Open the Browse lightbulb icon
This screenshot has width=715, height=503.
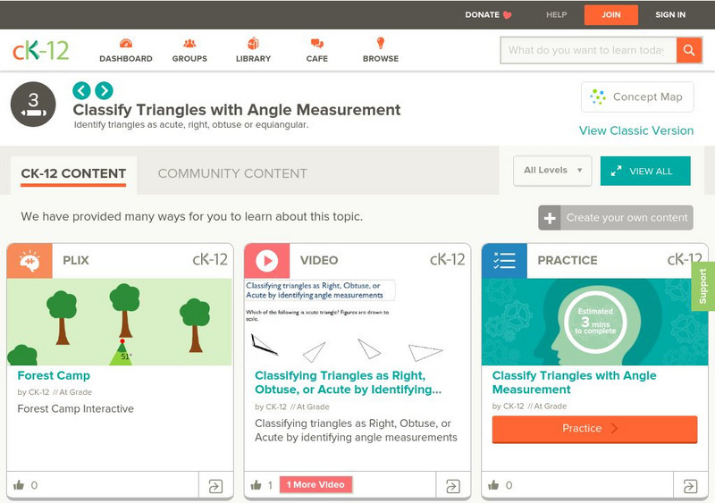coord(381,43)
